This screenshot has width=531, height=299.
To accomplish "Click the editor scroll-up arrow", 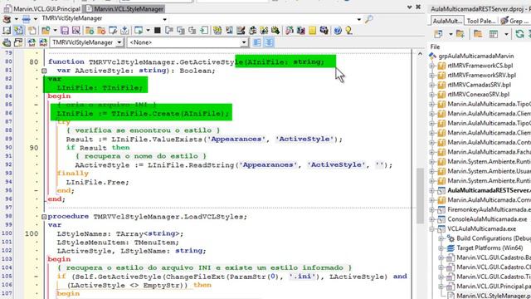I will tap(420, 53).
